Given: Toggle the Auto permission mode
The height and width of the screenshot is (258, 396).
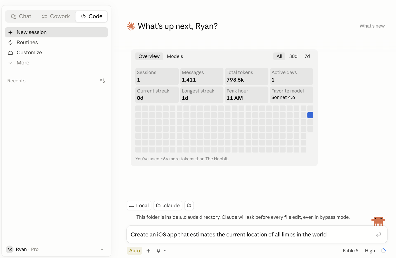Looking at the screenshot, I should (x=135, y=251).
